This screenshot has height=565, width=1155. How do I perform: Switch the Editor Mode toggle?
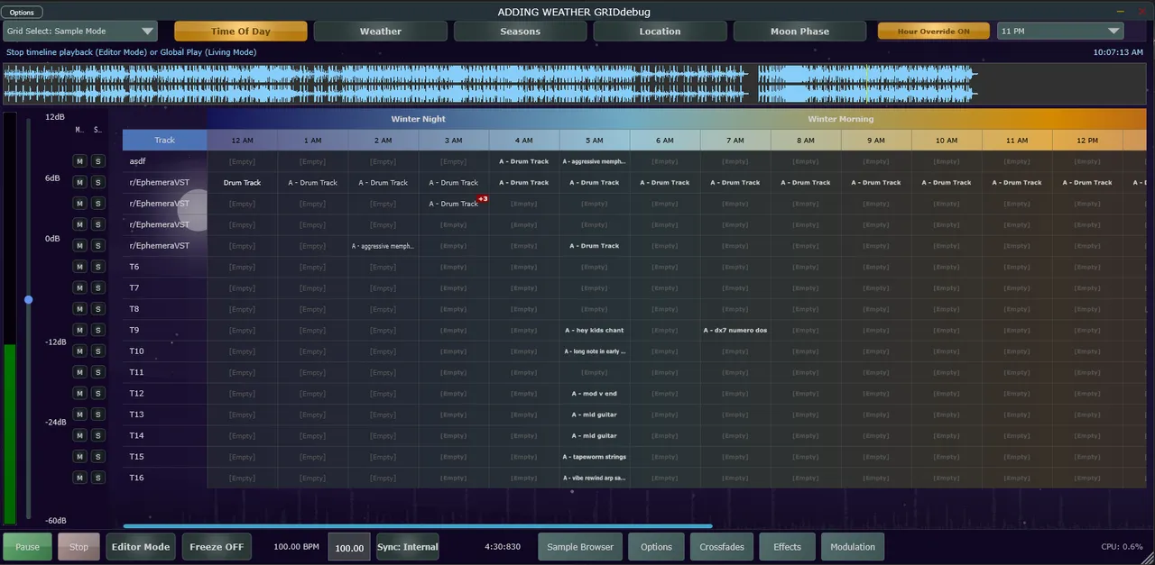tap(141, 547)
